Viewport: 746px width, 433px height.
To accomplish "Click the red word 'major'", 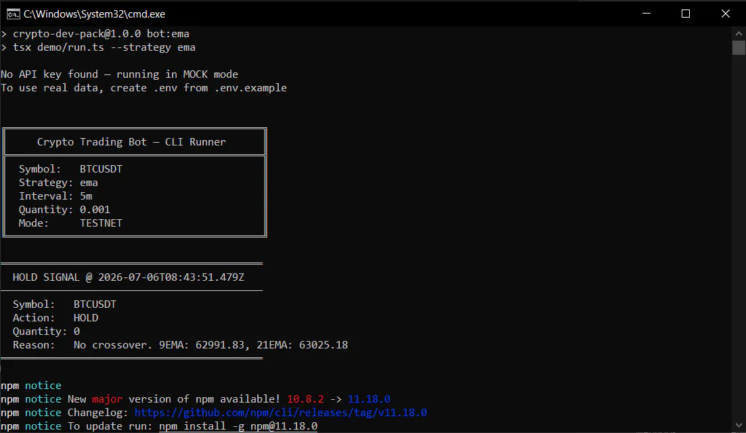I will click(107, 399).
